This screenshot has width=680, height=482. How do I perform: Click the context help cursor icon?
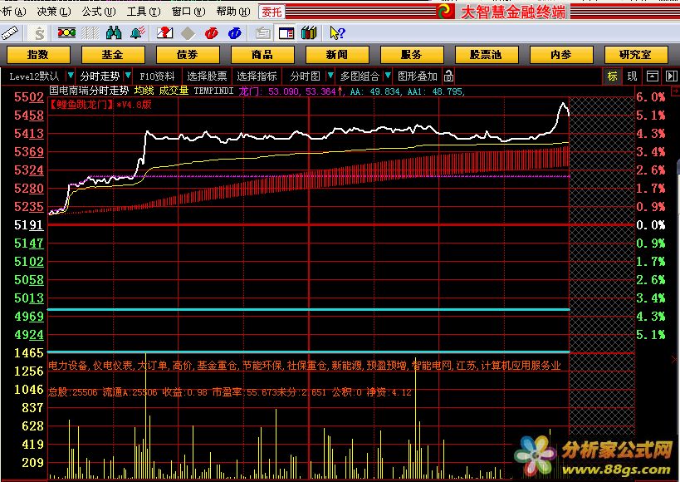tap(337, 33)
